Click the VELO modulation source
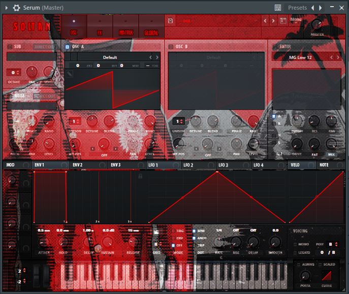 [302, 165]
